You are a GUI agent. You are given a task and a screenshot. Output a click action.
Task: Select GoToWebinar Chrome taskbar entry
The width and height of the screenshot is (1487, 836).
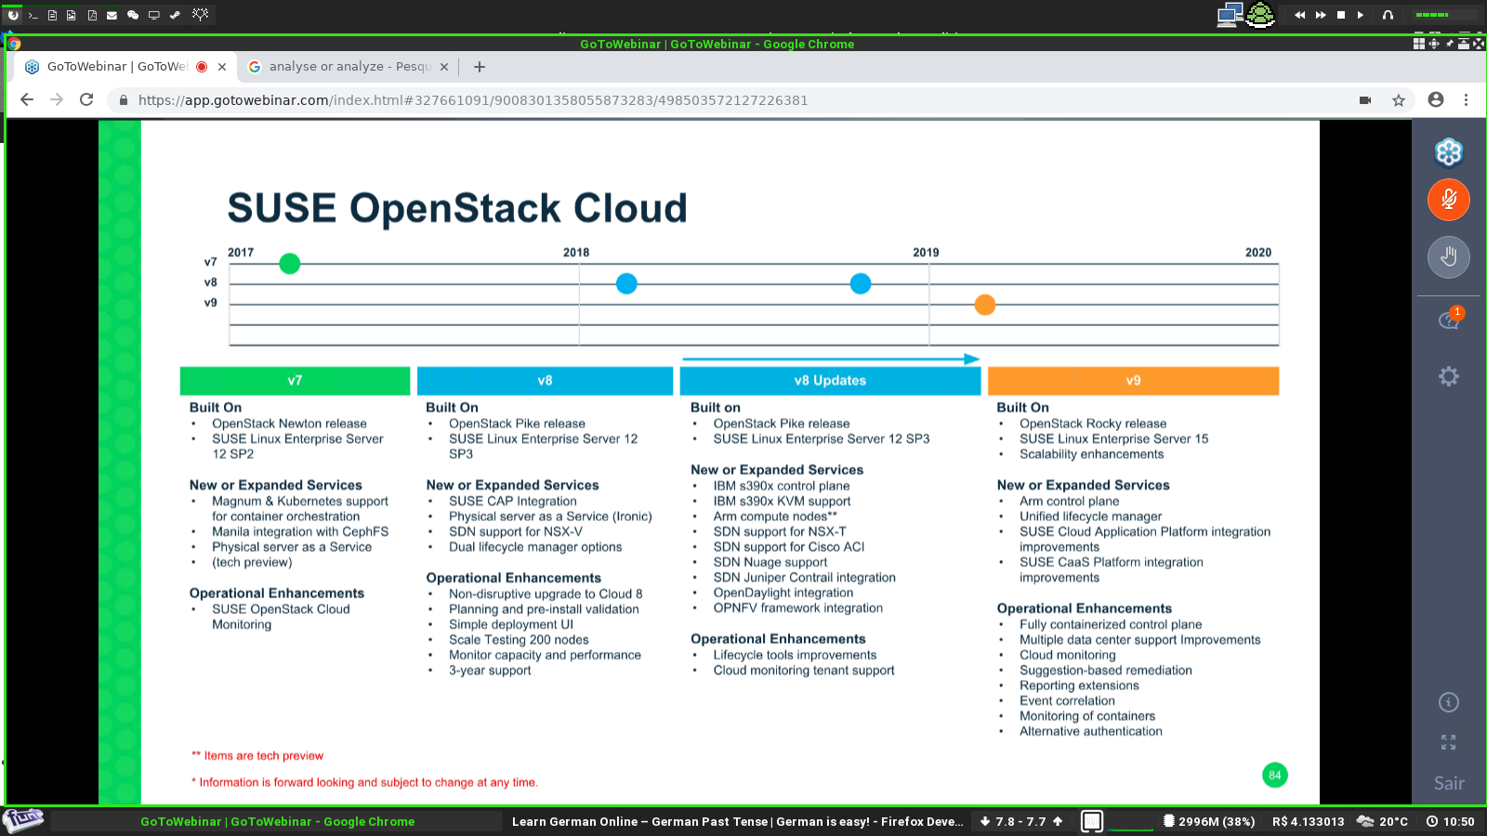pos(277,821)
